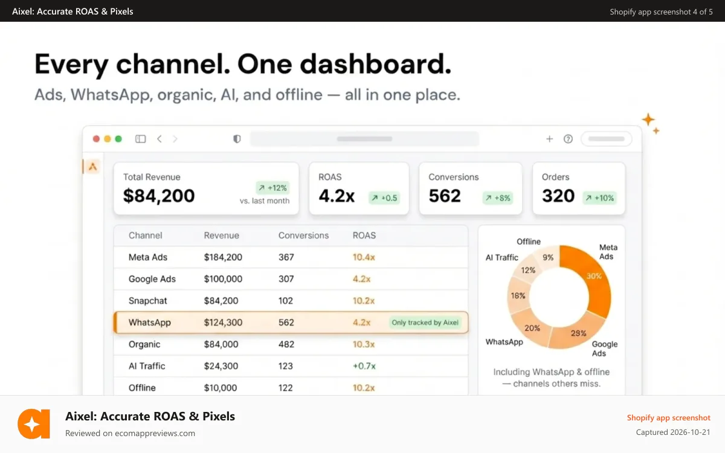Click the 320 Orders figure

coord(558,196)
